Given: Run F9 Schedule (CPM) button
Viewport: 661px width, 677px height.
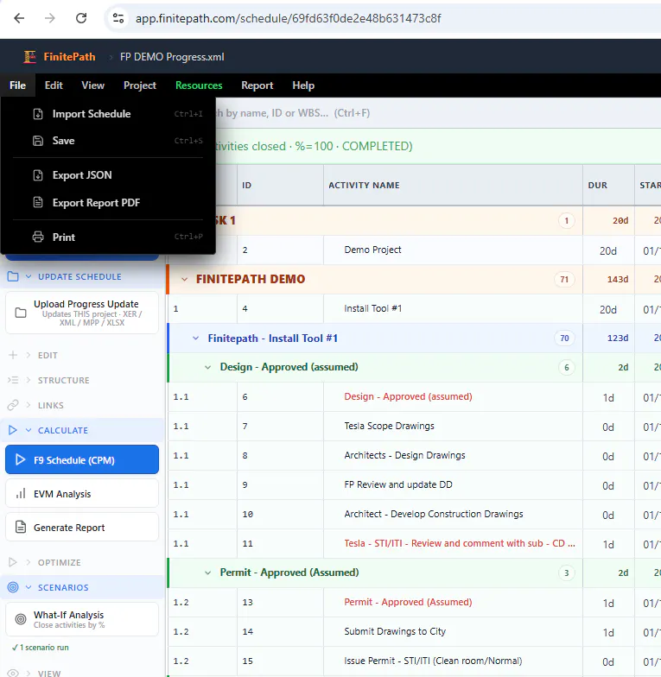Looking at the screenshot, I should coord(82,459).
